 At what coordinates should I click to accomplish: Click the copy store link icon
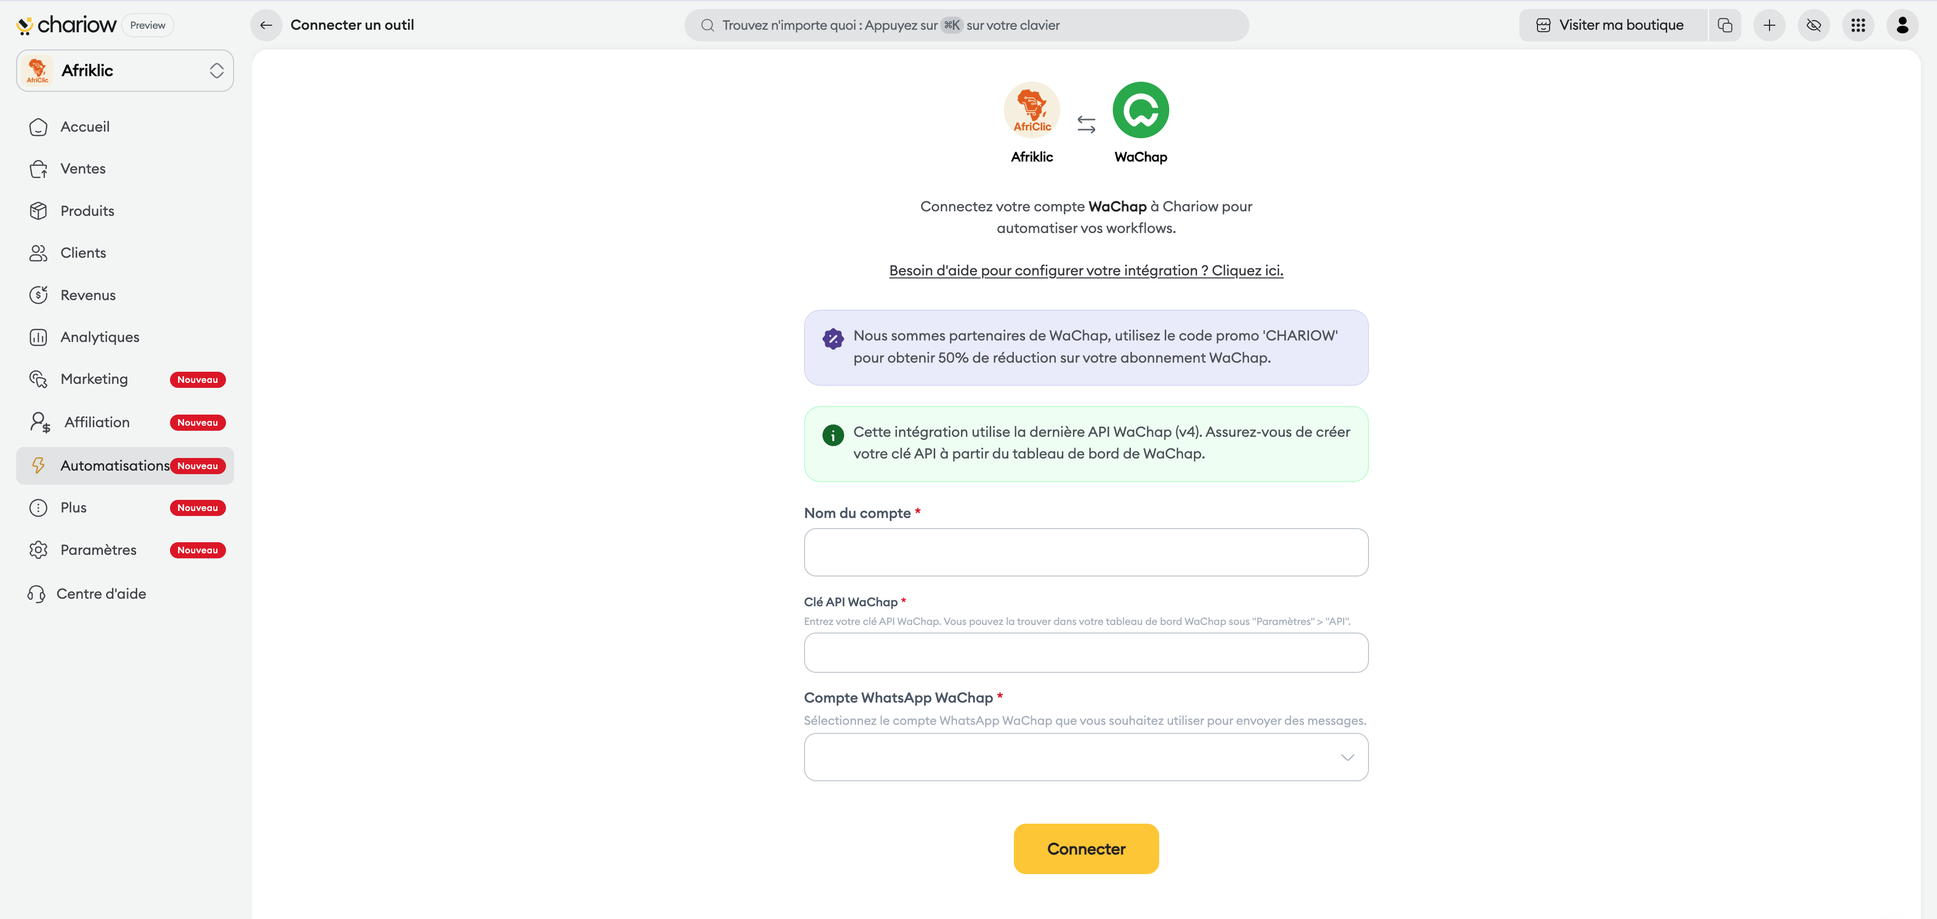1725,25
